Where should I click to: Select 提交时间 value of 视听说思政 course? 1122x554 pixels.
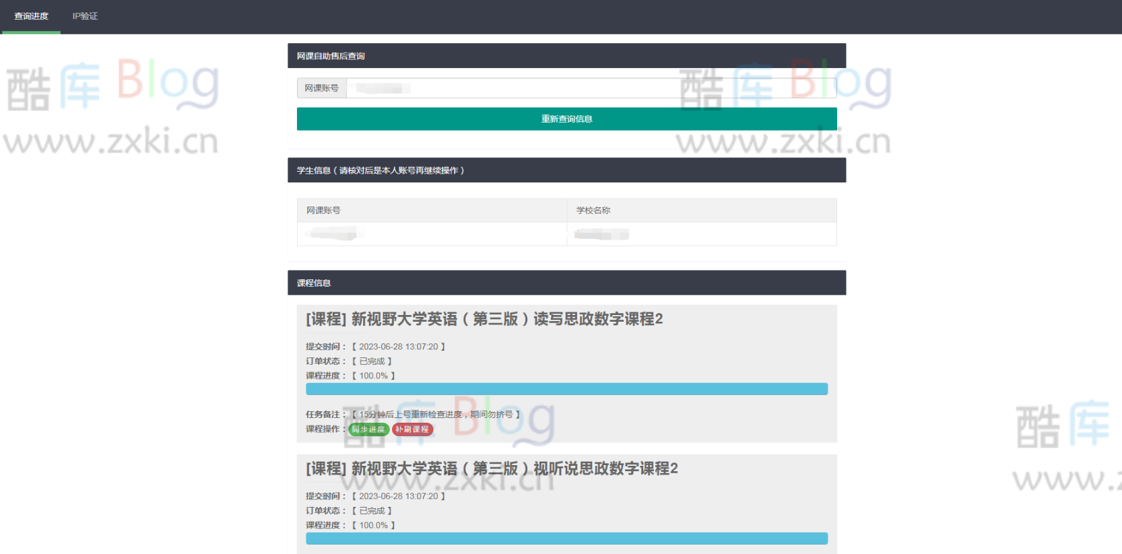tap(398, 496)
